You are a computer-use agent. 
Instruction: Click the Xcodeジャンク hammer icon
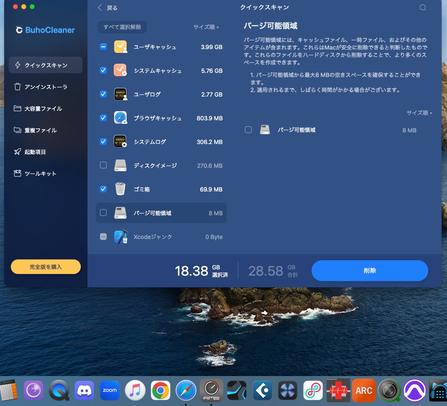point(120,236)
